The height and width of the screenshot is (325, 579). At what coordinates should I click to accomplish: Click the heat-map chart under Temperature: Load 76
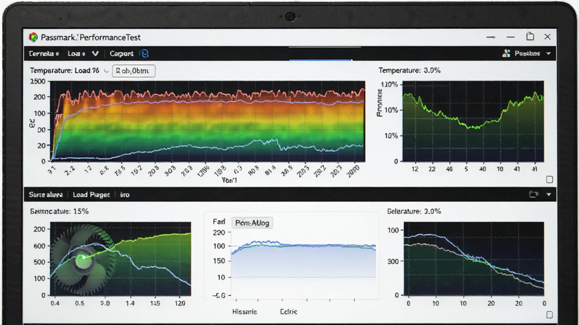coord(208,121)
